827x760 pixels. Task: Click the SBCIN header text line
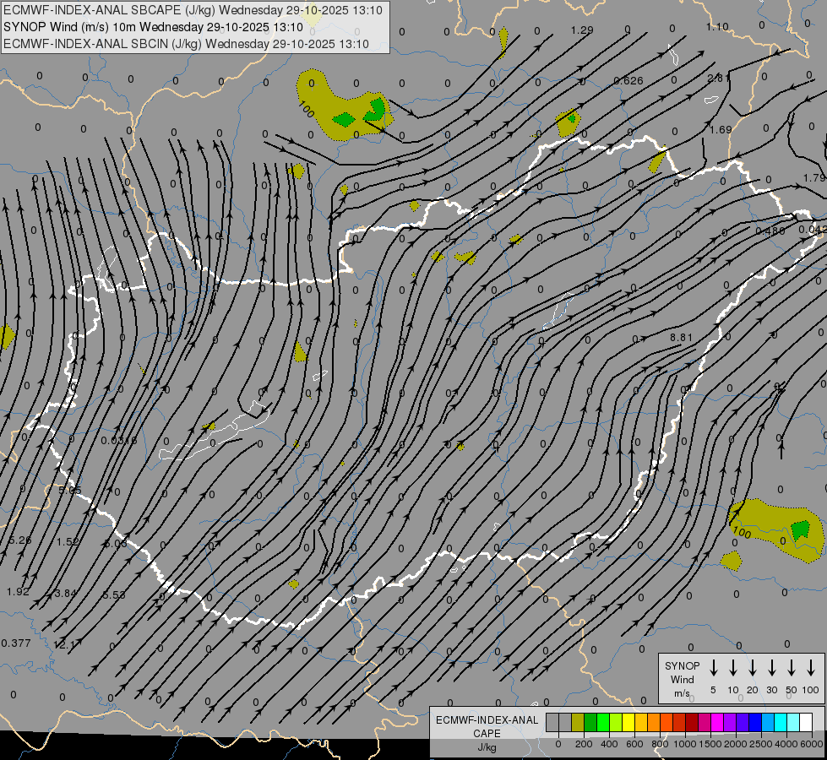tap(186, 44)
